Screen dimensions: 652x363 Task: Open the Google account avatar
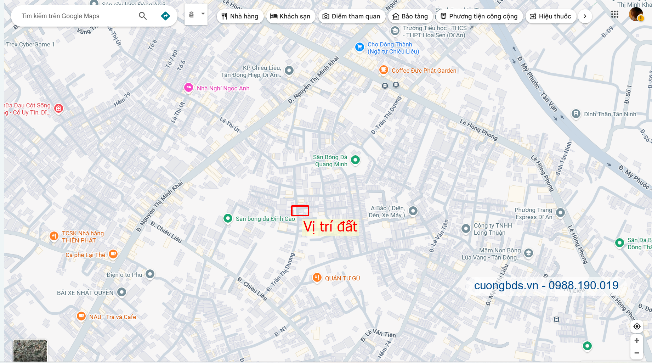[636, 14]
